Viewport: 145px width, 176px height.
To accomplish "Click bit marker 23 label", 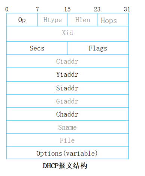I will (x=97, y=9).
